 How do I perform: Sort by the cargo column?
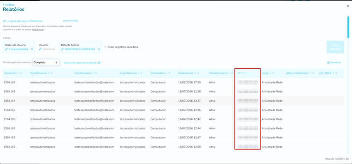point(270,73)
